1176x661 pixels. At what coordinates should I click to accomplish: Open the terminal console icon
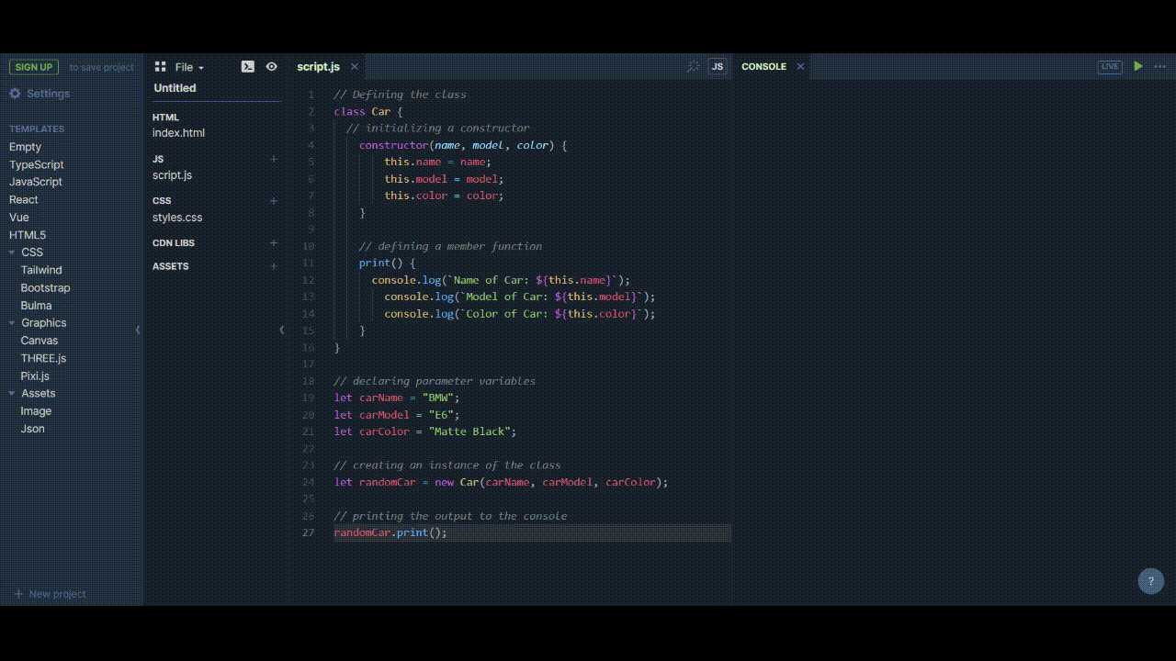tap(248, 66)
